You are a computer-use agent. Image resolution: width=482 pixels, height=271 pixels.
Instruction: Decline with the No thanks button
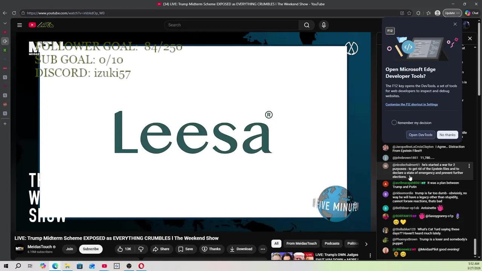coord(447,135)
